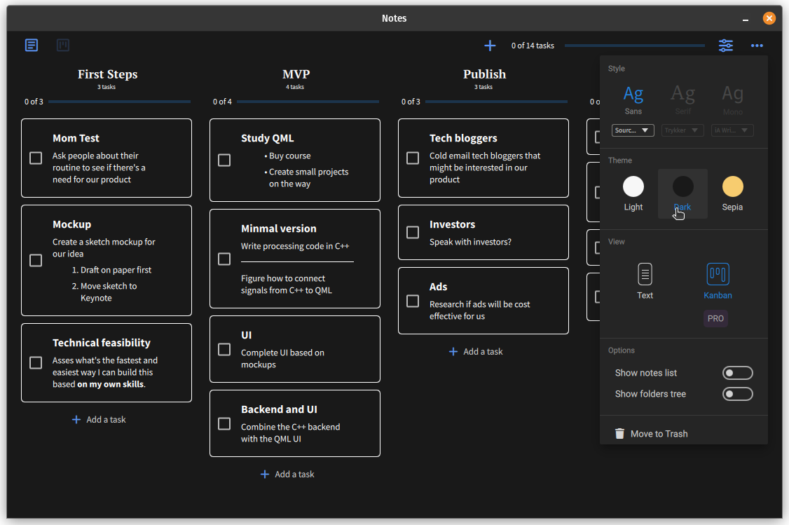The image size is (789, 525).
Task: Pick the Sepia theme color swatch
Action: pyautogui.click(x=732, y=186)
